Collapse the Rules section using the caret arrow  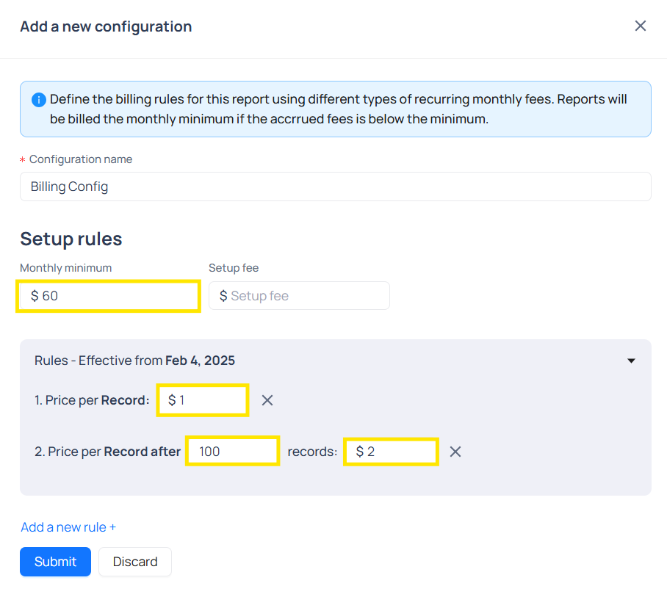tap(631, 361)
